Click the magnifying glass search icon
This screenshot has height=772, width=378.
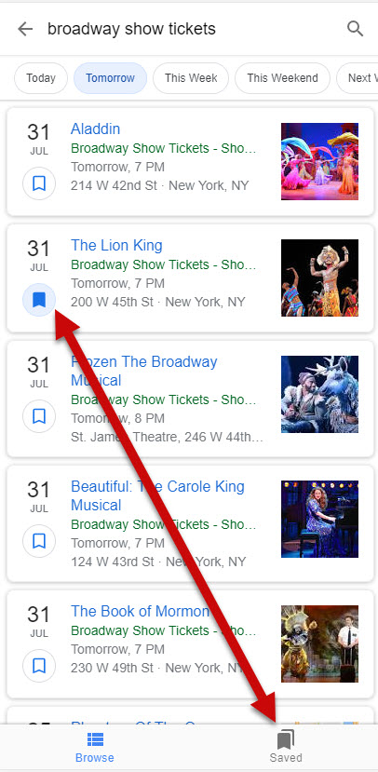pos(355,29)
